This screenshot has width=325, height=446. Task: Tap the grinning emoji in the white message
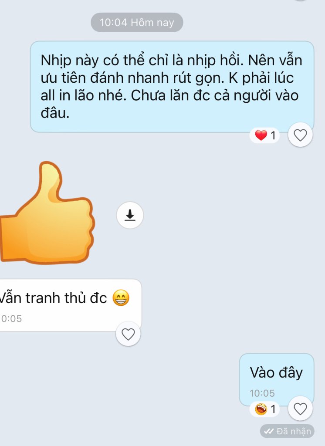tap(121, 298)
